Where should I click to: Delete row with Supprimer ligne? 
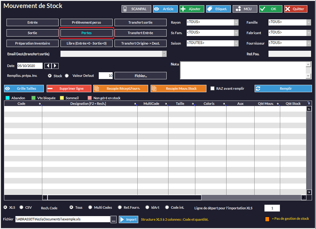click(69, 89)
